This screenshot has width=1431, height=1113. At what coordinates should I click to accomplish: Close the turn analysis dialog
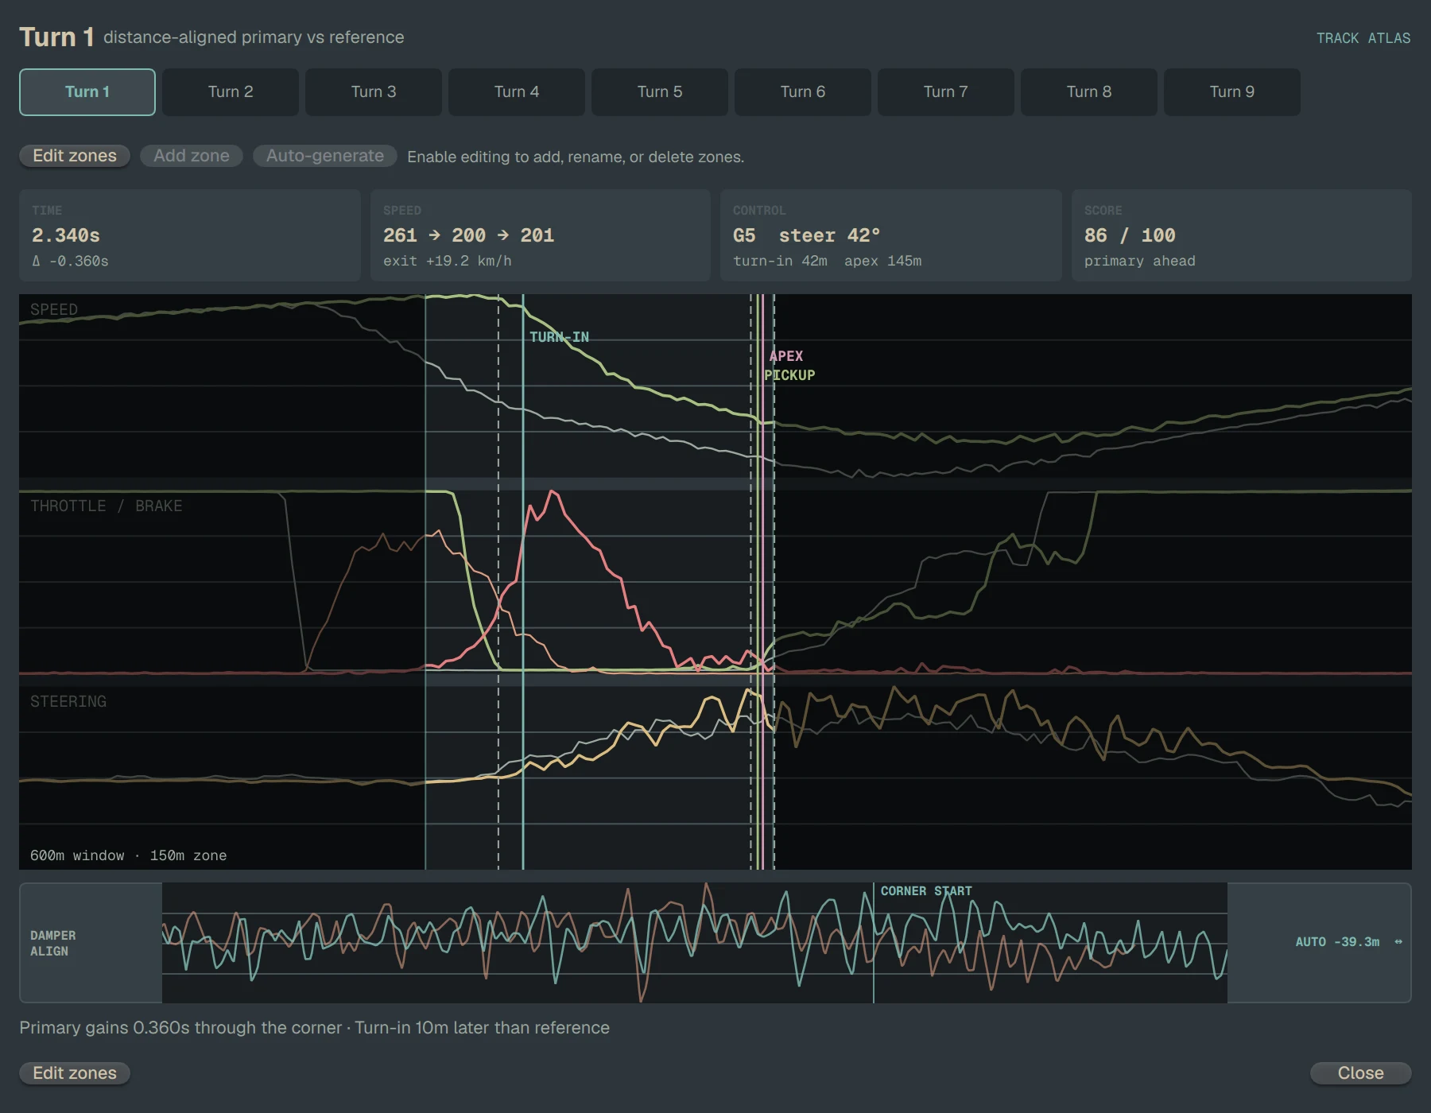tap(1361, 1073)
